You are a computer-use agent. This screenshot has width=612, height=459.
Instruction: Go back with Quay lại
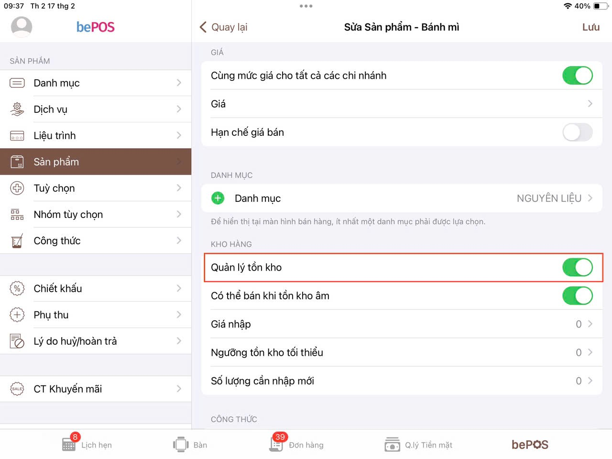point(224,27)
